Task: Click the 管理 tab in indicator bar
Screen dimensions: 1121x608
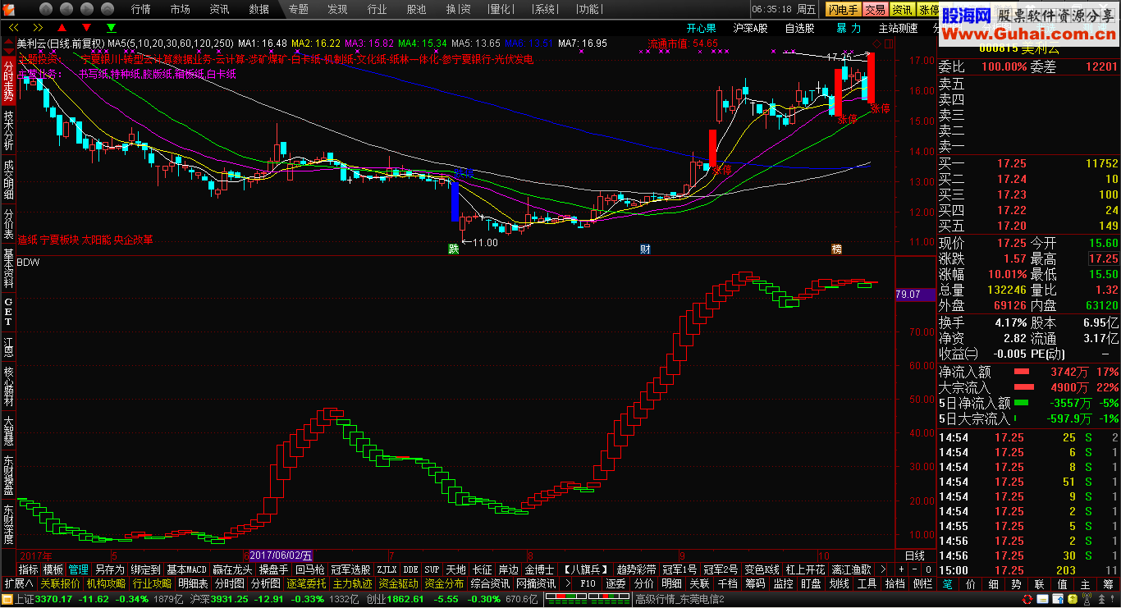Action: coord(79,569)
